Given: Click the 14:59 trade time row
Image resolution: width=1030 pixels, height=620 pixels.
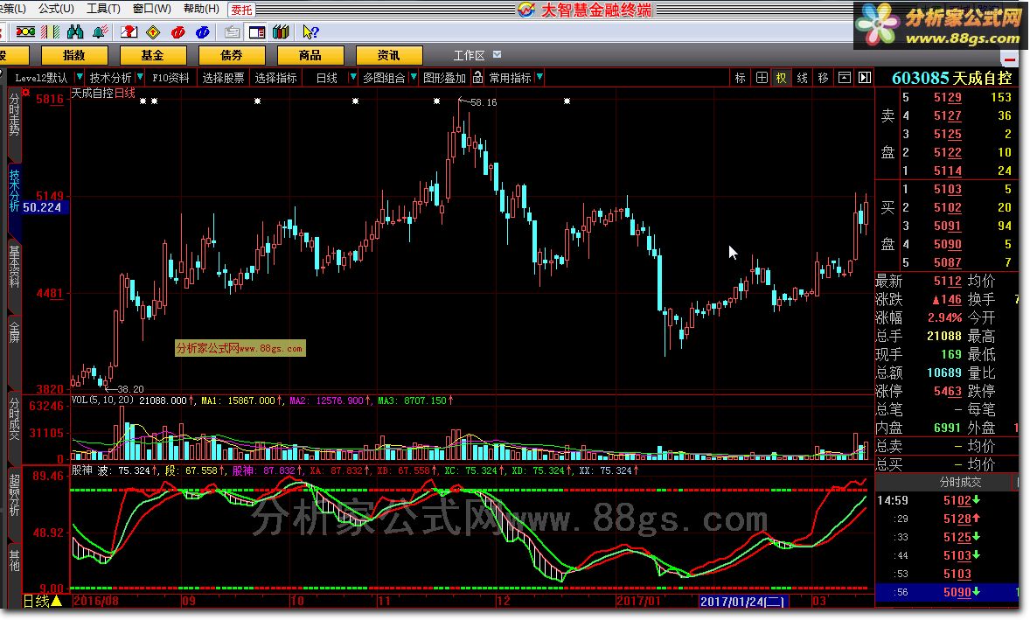Looking at the screenshot, I should point(946,500).
